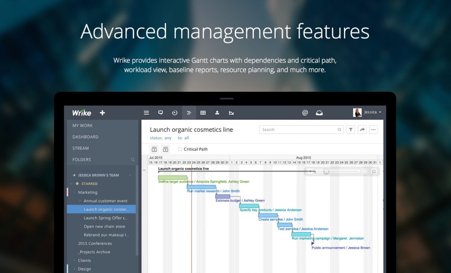The image size is (451, 273).
Task: Enable the Critical Path checkbox
Action: pos(180,150)
